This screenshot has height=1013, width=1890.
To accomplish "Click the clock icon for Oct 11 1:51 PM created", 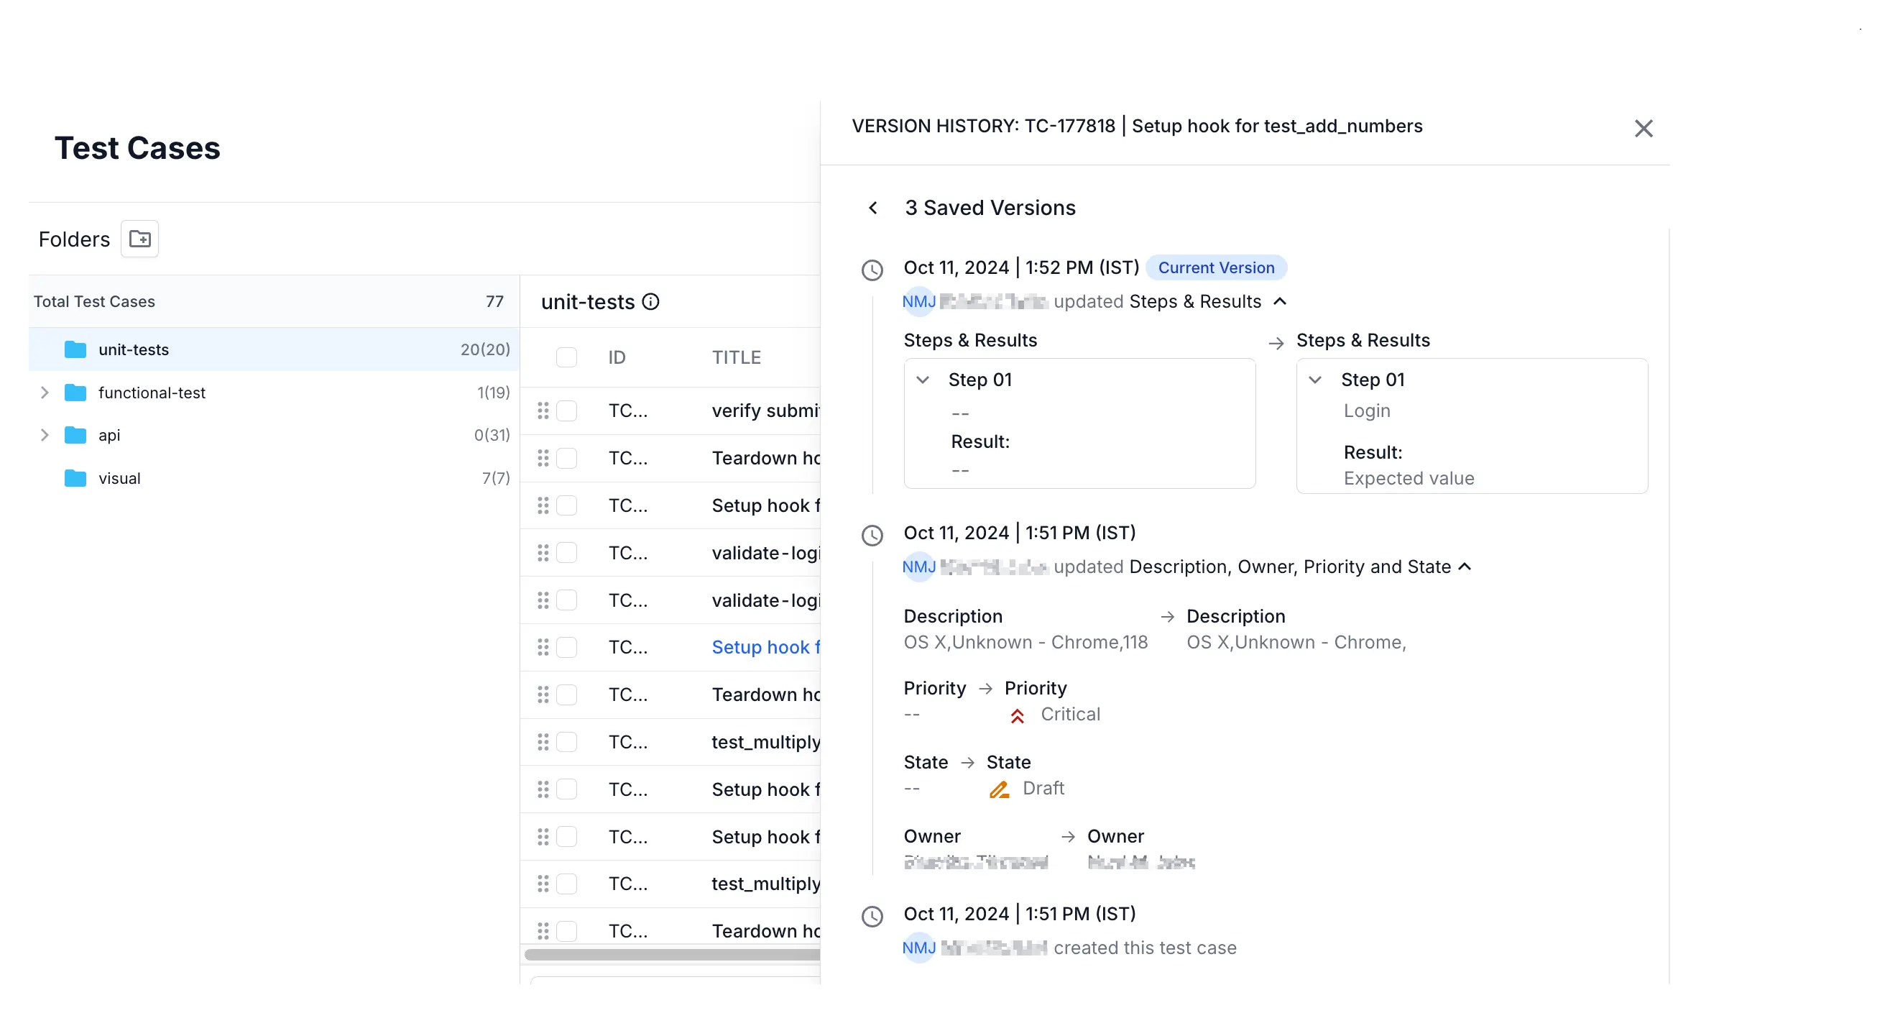I will [872, 915].
